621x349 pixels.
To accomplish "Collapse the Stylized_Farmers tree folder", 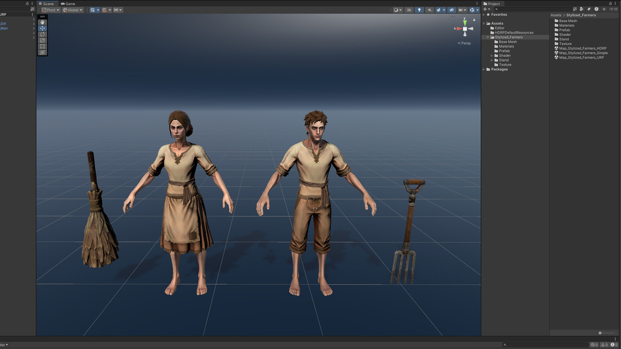I will point(488,37).
